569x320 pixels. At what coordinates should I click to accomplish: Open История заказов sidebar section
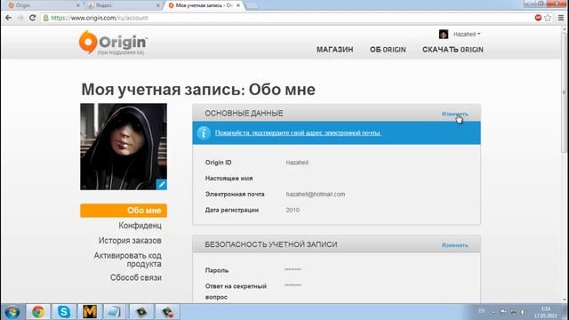(x=130, y=241)
